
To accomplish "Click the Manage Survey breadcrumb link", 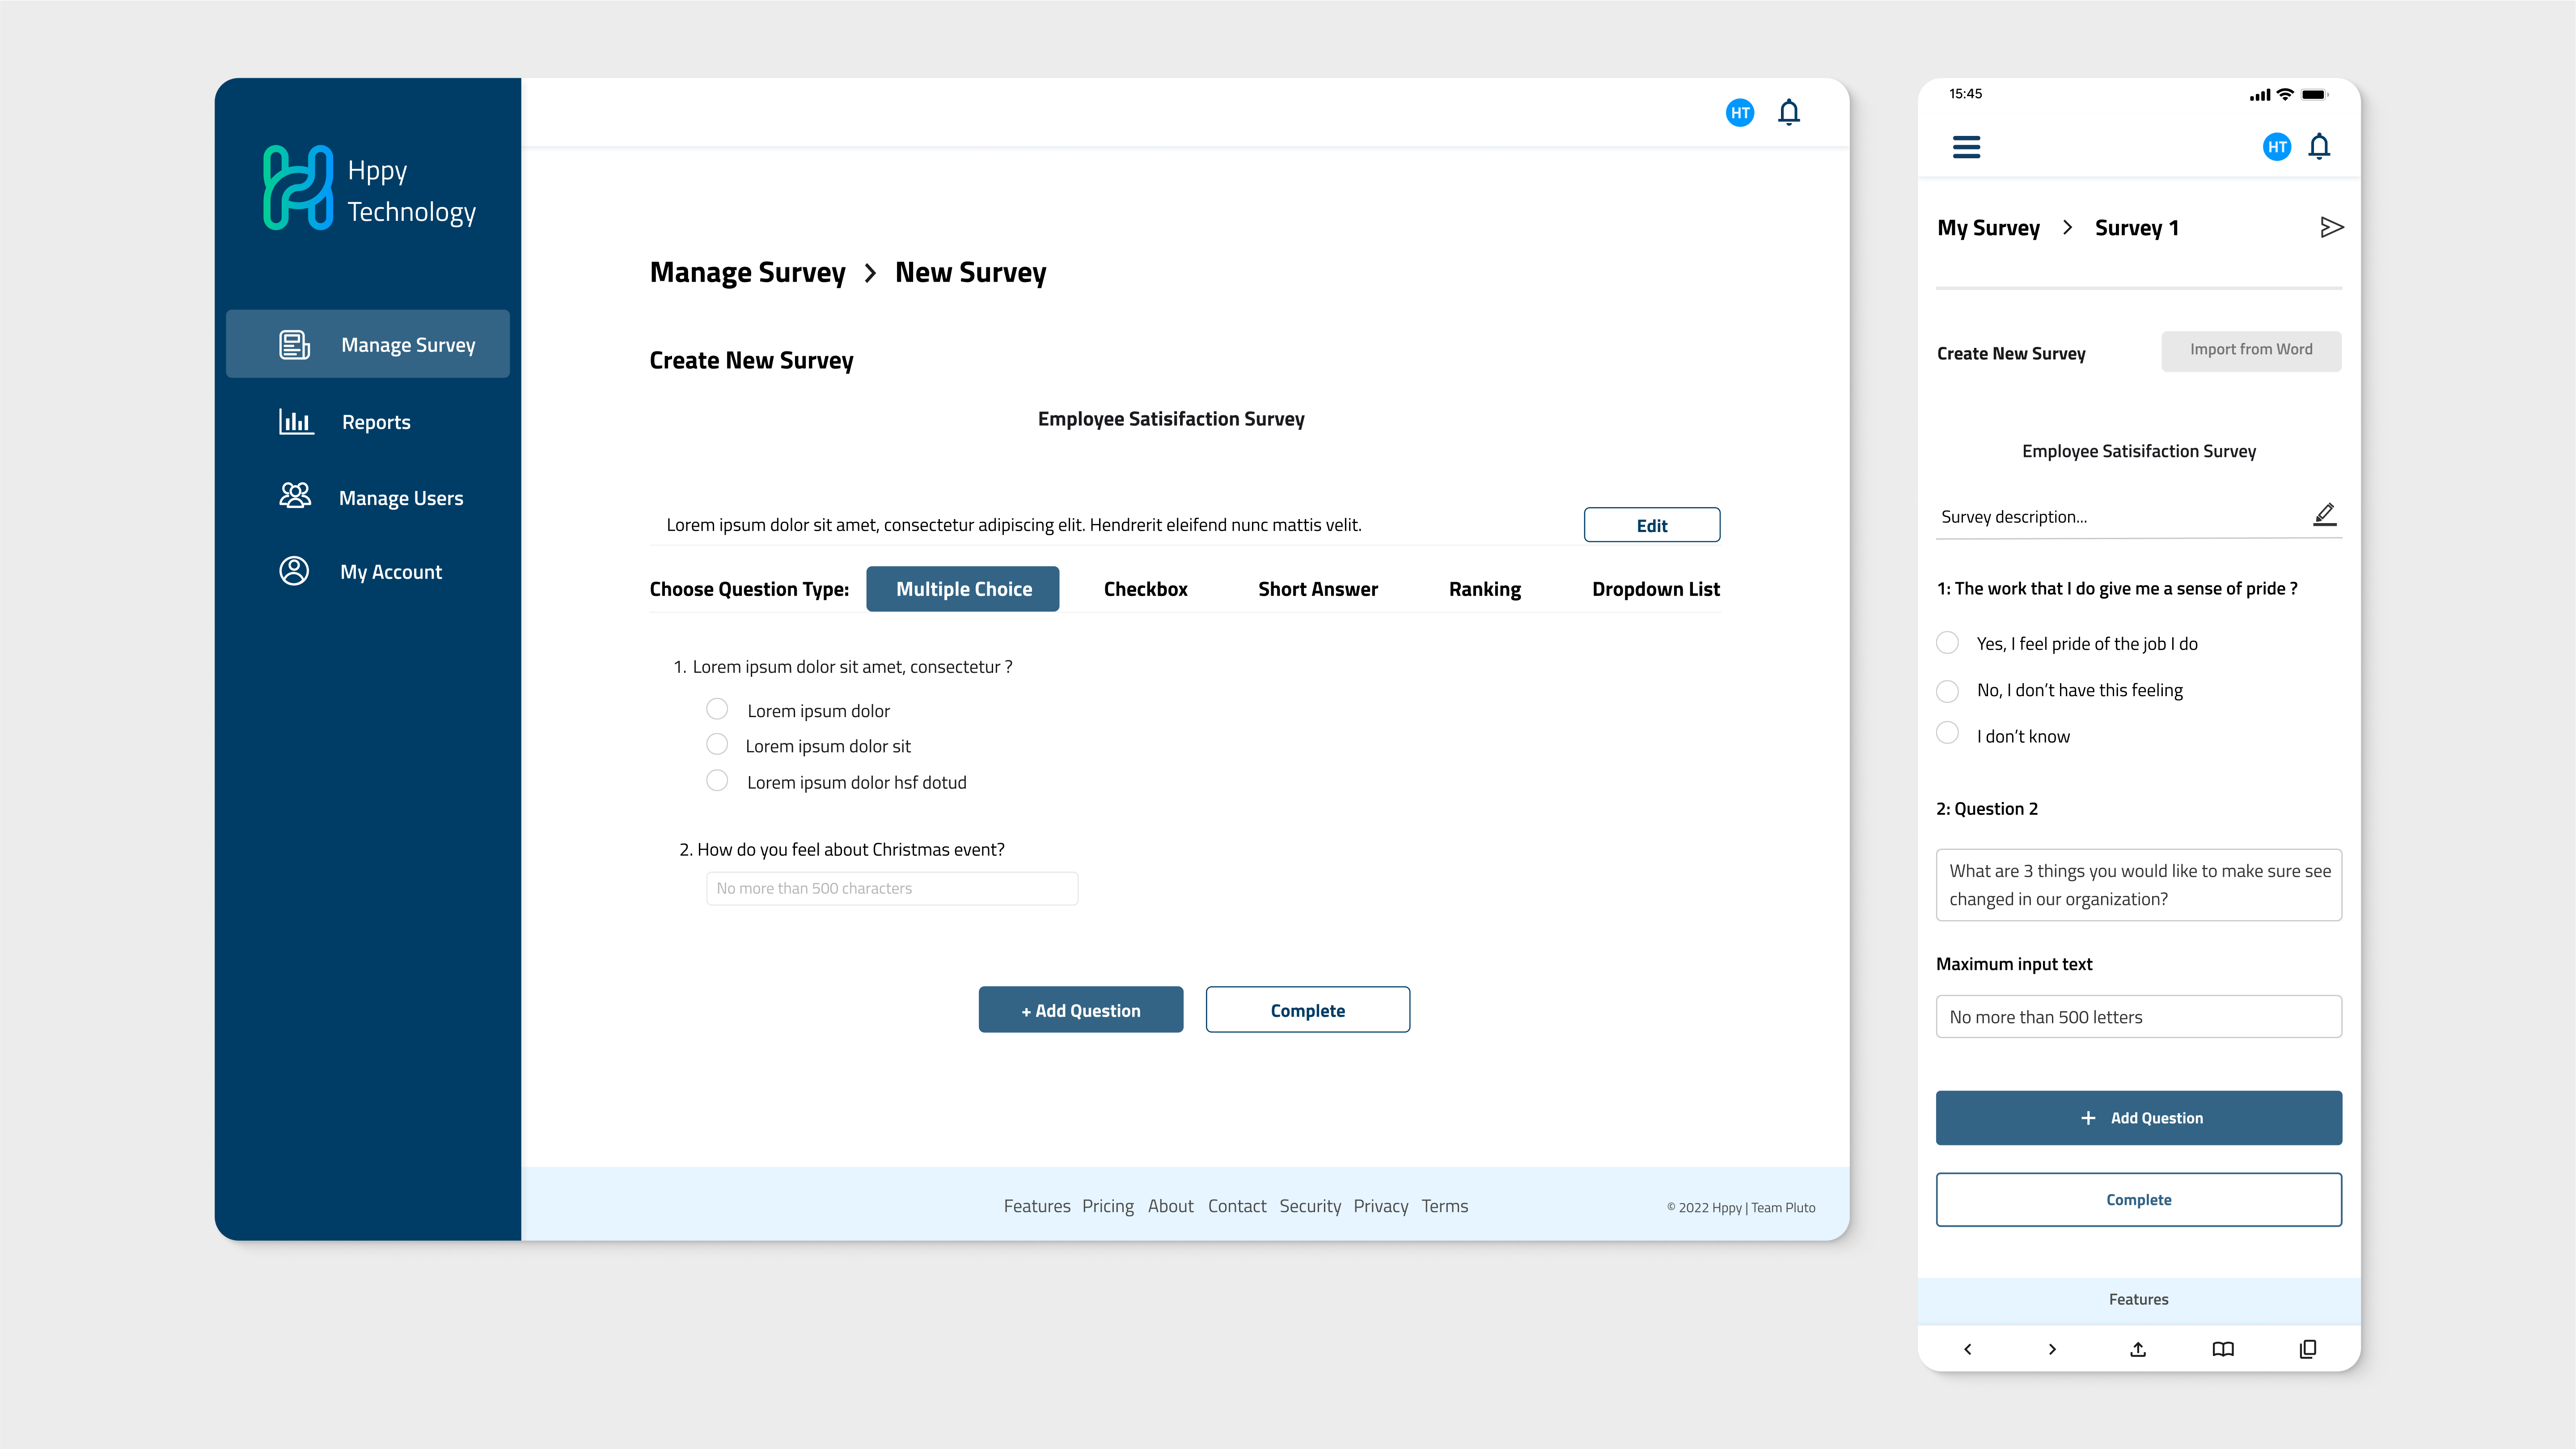I will click(x=747, y=273).
